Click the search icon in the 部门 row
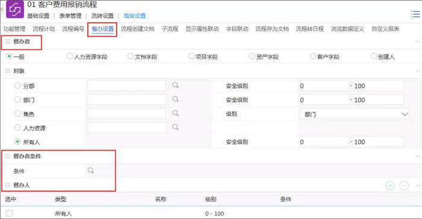Screen dimensions: 422x219 tap(175, 99)
